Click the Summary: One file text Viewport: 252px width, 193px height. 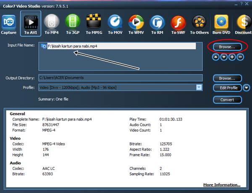[53, 99]
